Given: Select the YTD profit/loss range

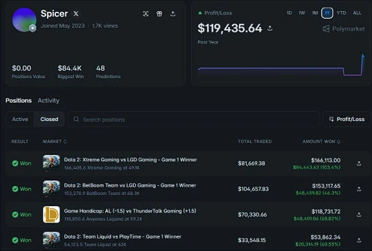Looking at the screenshot, I should click(x=342, y=12).
